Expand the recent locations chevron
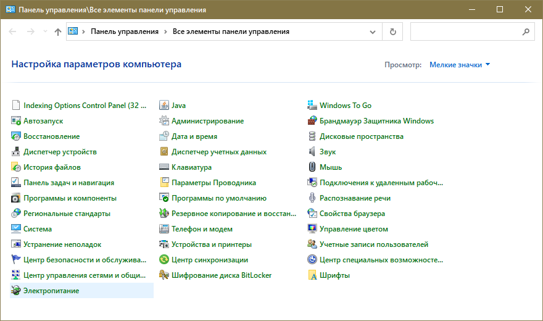The image size is (543, 321). pos(45,31)
